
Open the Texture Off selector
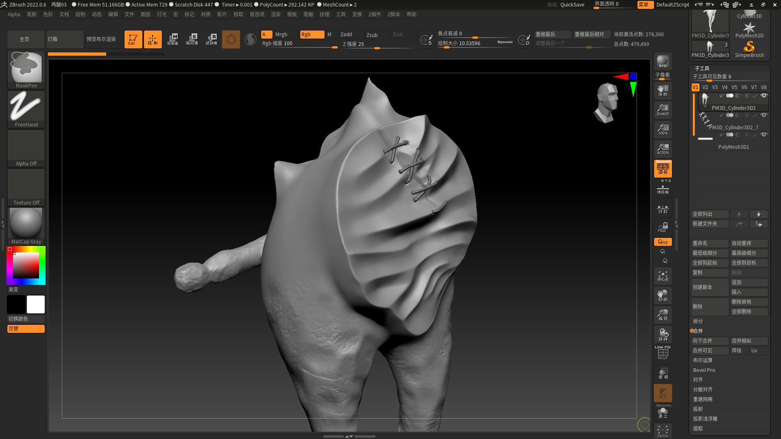pyautogui.click(x=26, y=184)
